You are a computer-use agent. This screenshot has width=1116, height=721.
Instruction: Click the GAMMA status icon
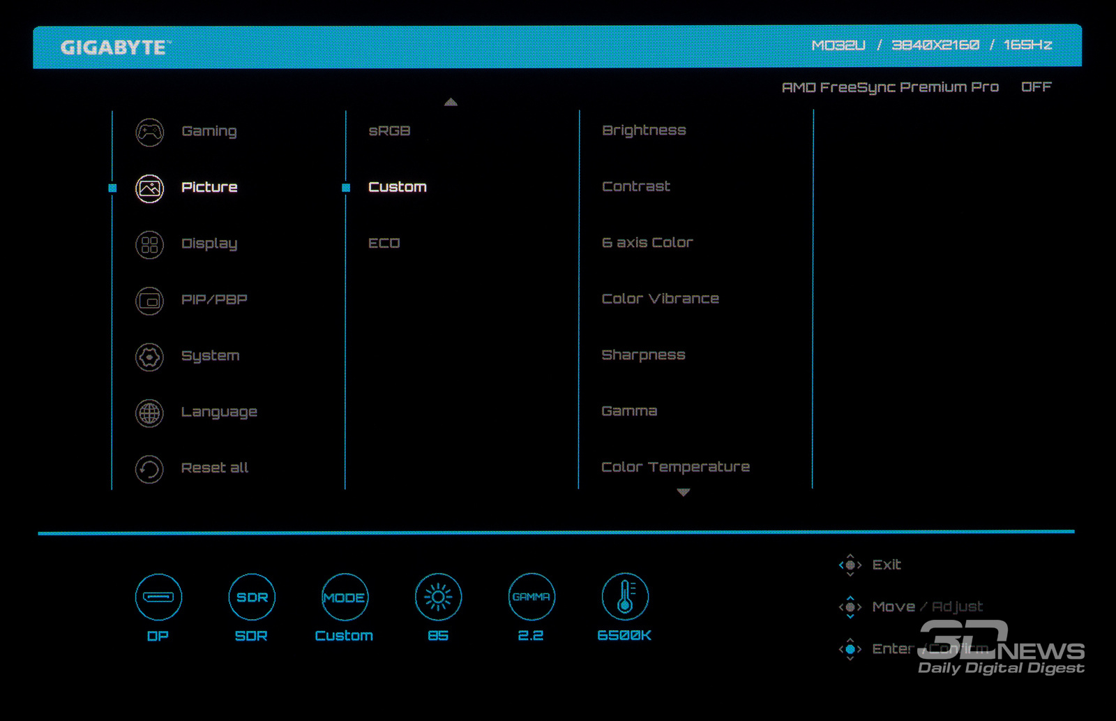pyautogui.click(x=531, y=597)
